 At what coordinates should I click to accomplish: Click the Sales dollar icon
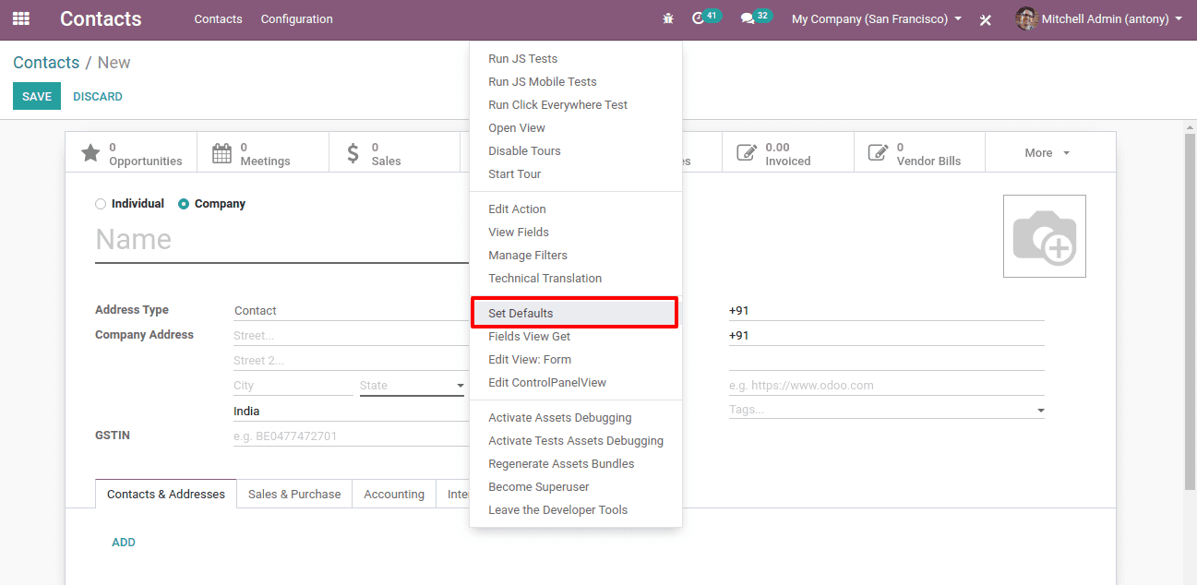point(353,153)
